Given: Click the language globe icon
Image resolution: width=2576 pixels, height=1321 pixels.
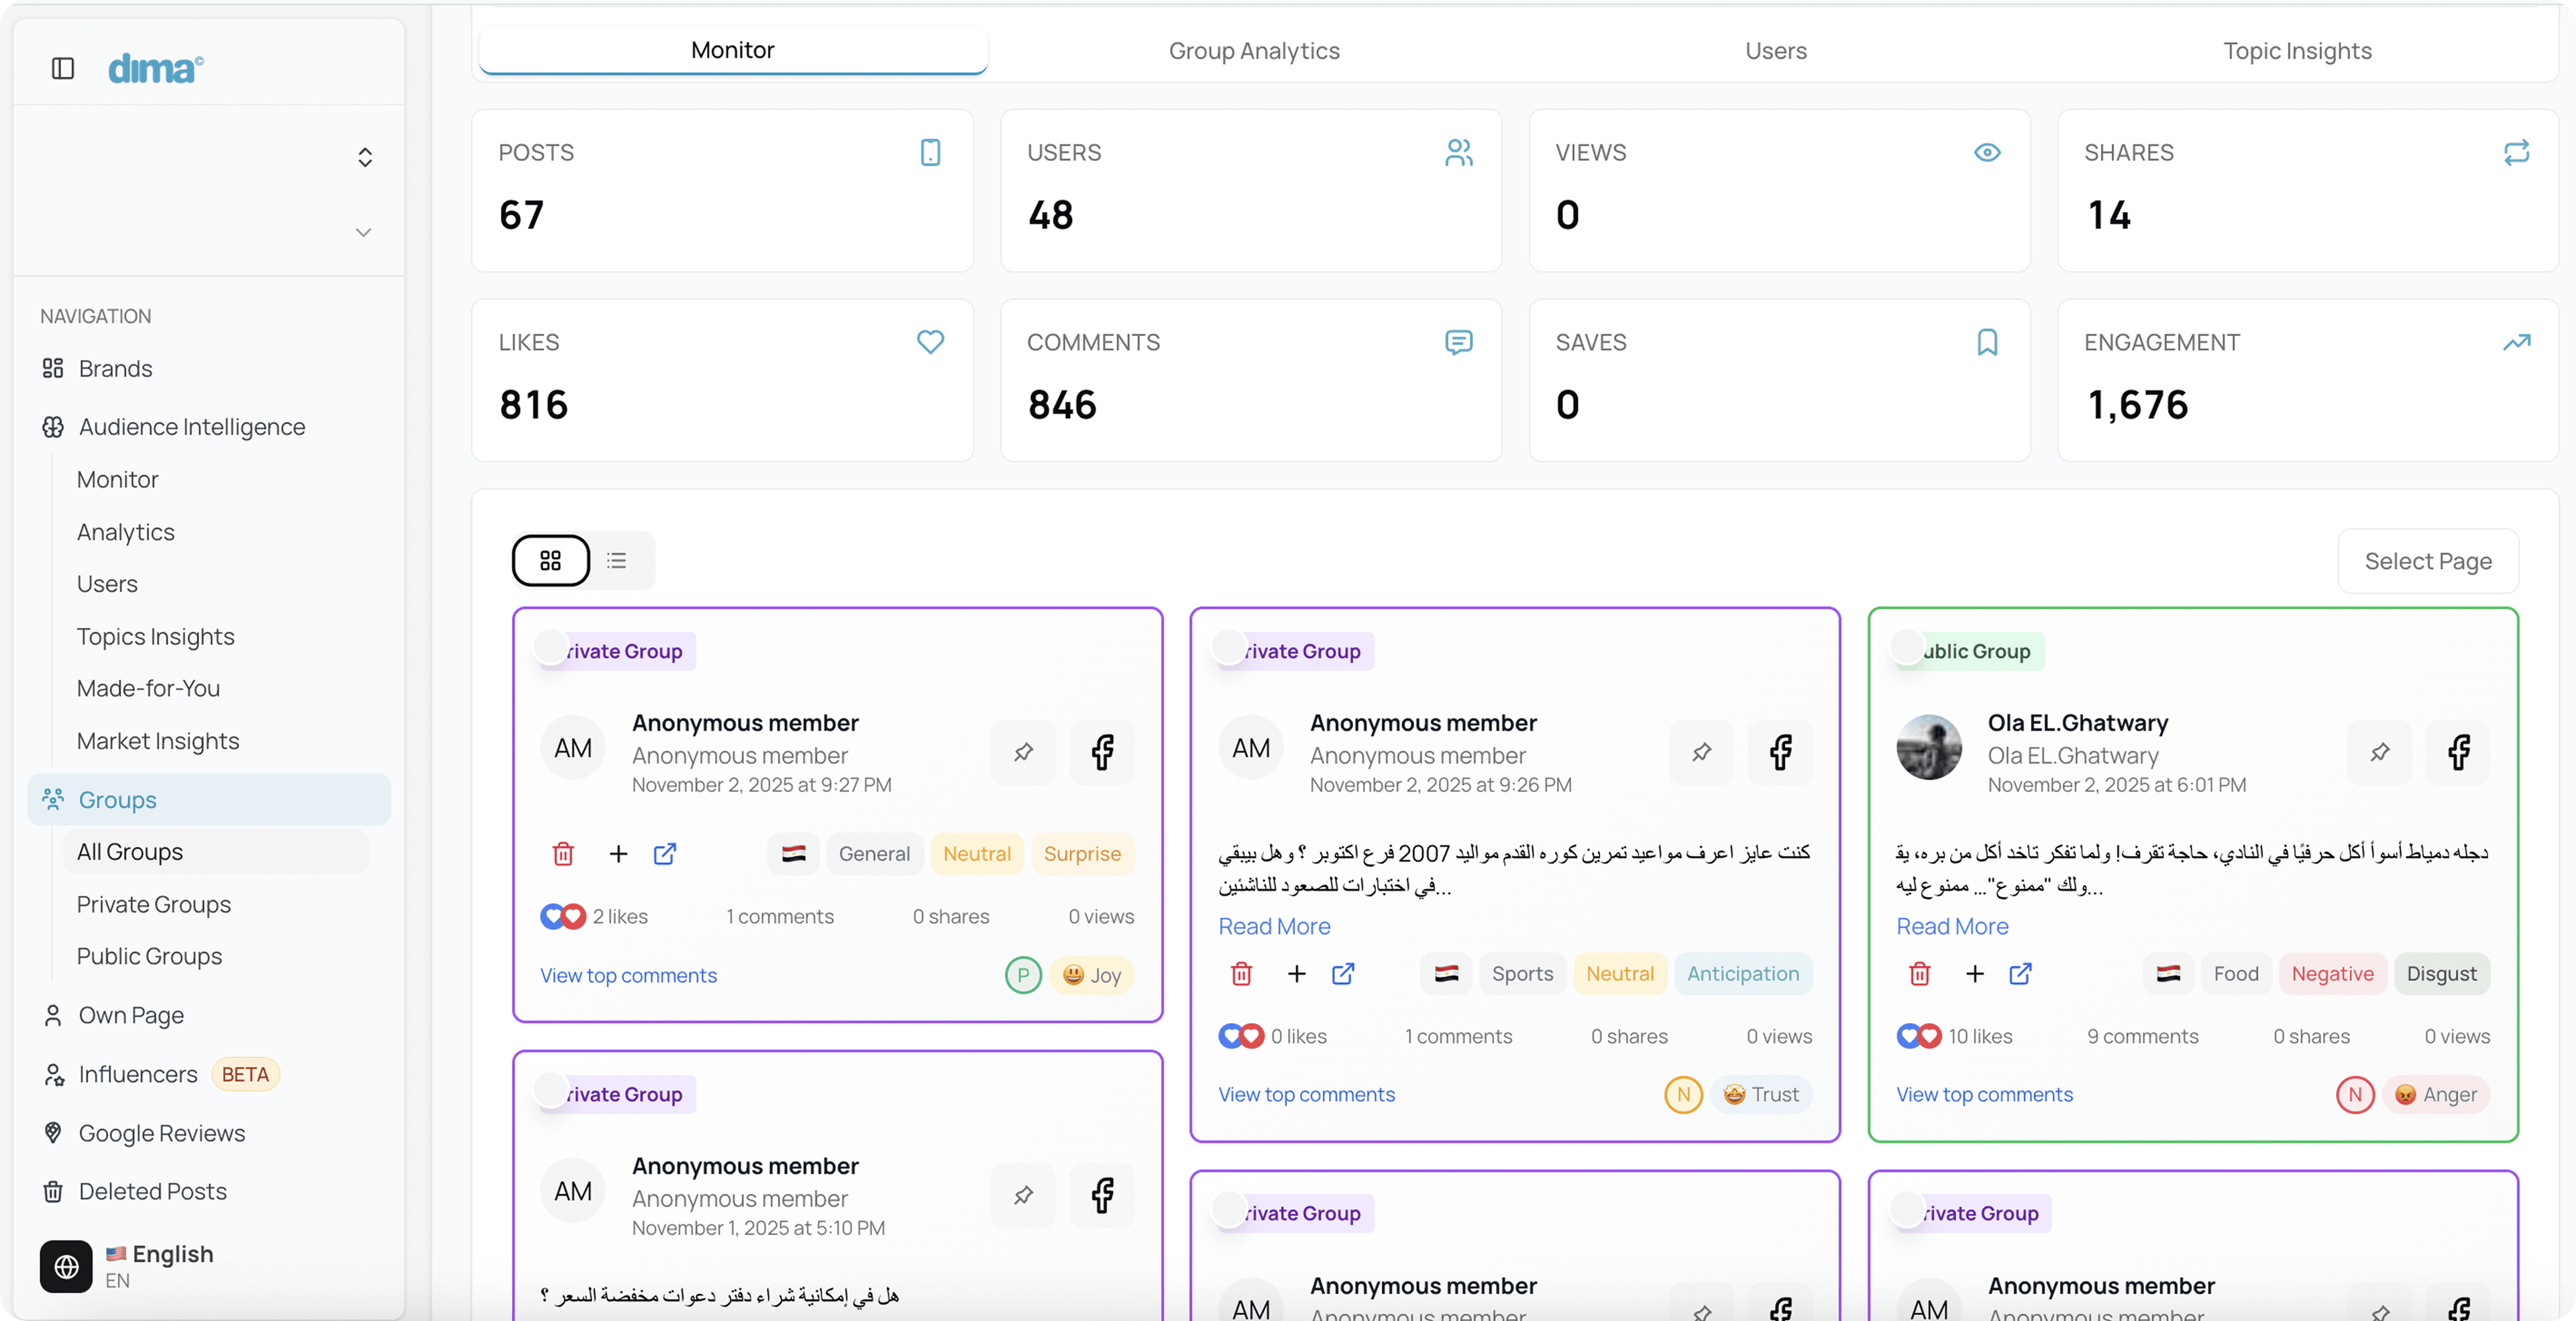Looking at the screenshot, I should [x=66, y=1266].
